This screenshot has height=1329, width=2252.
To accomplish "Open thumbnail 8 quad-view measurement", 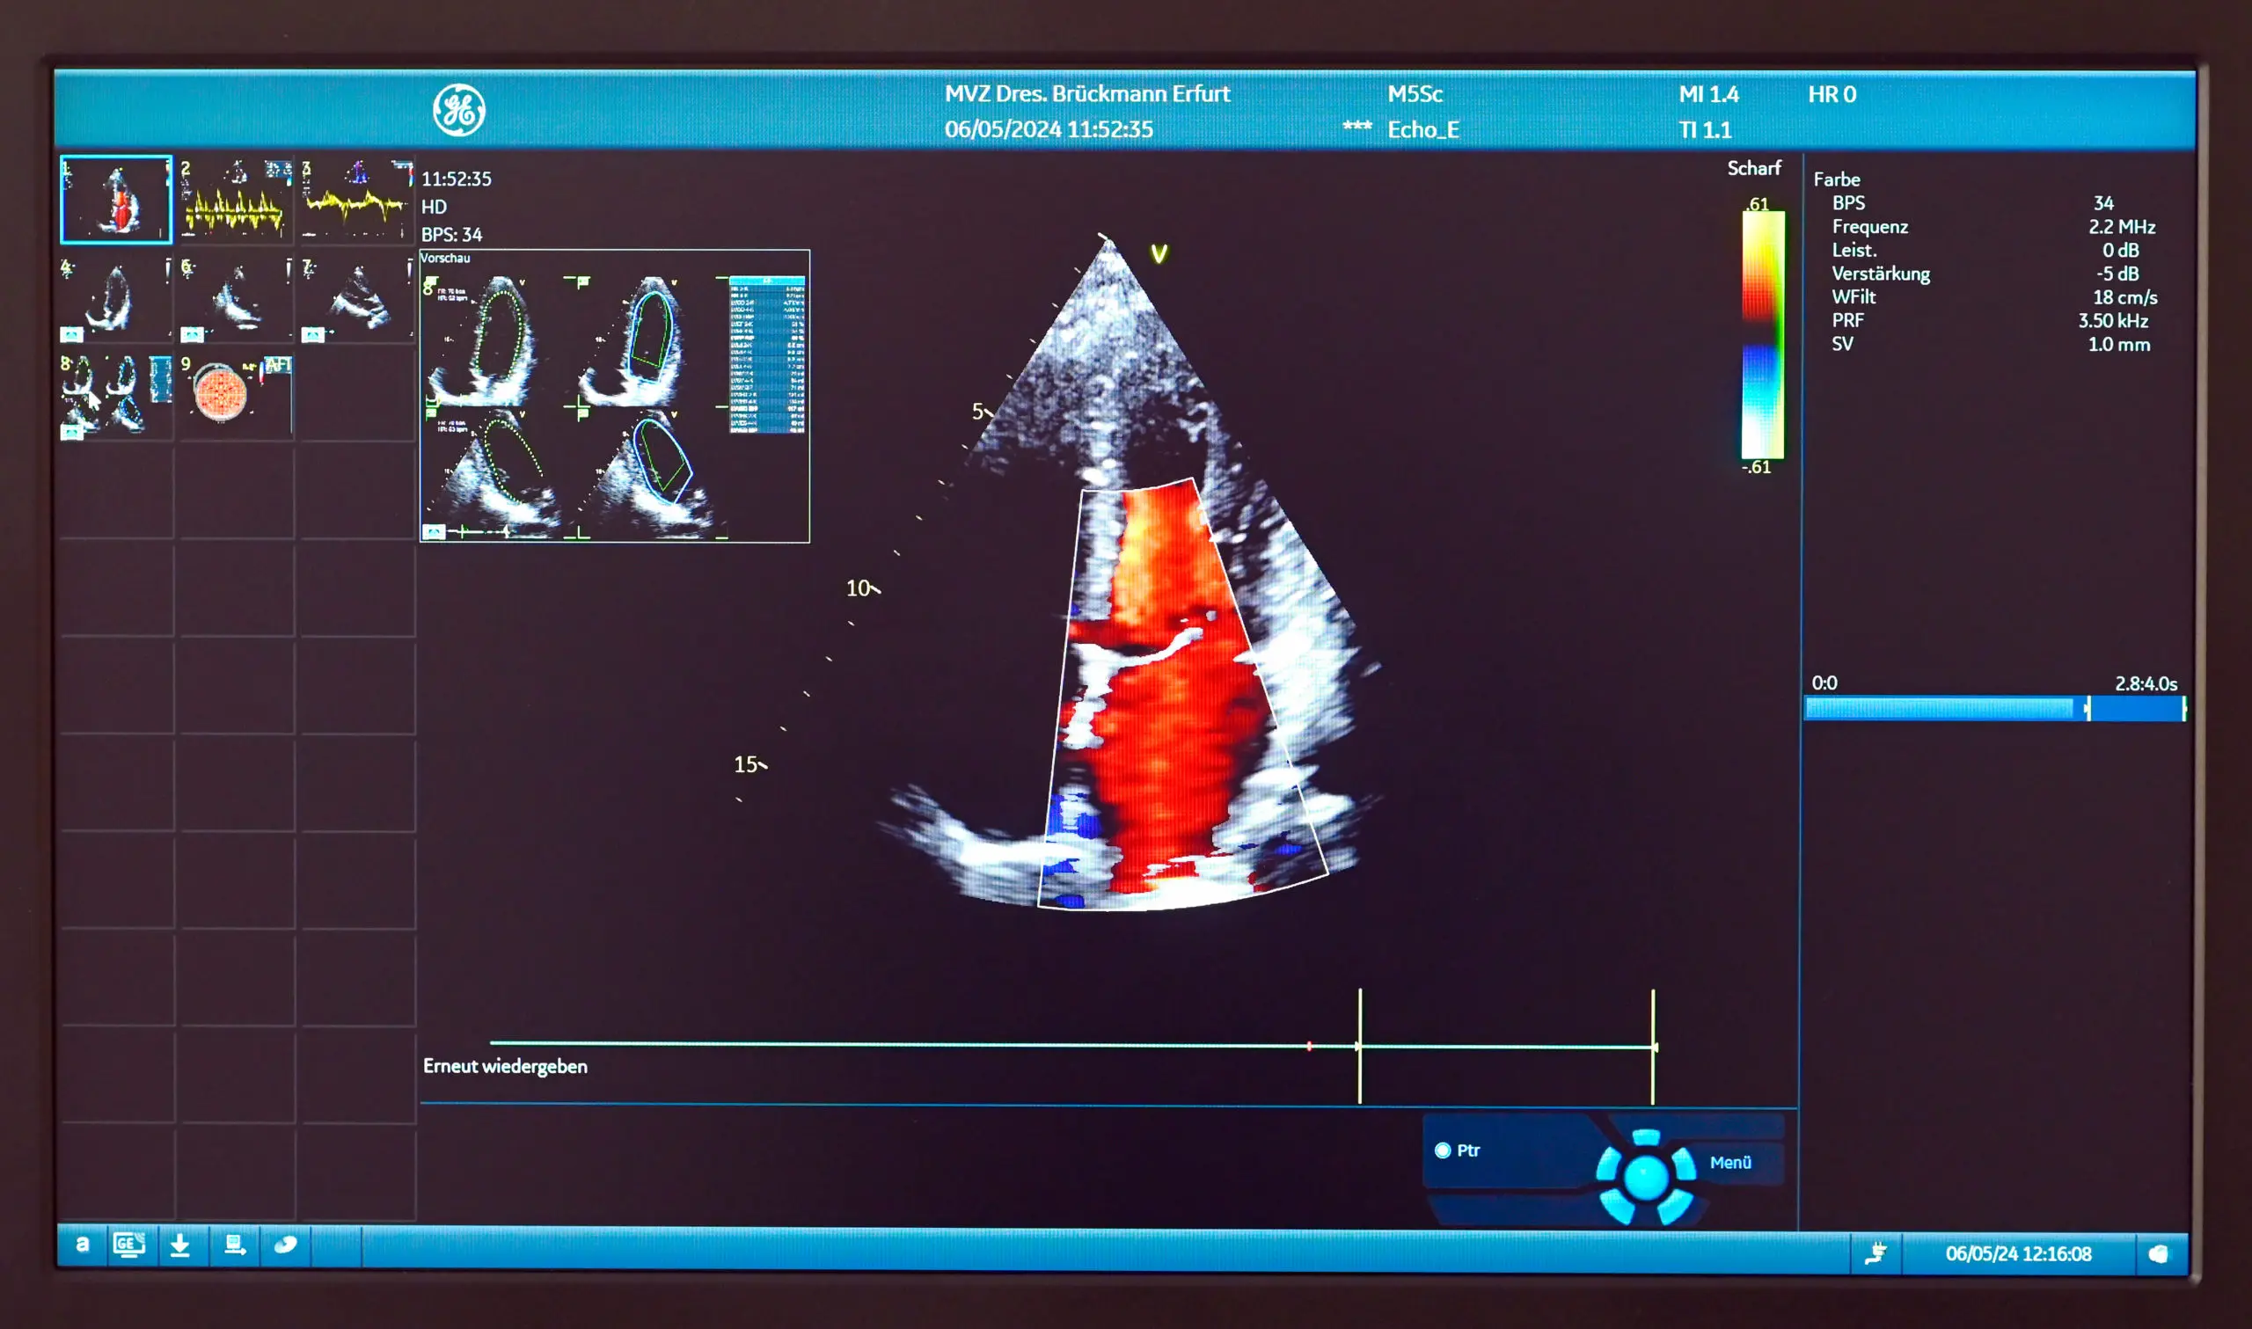I will click(116, 396).
